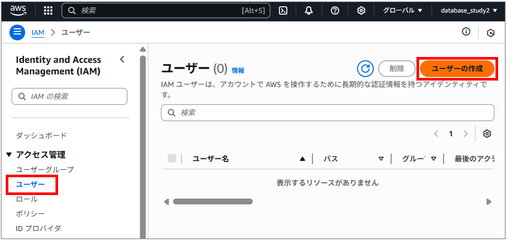Select the all-users header checkbox
The height and width of the screenshot is (240, 507).
click(x=172, y=158)
